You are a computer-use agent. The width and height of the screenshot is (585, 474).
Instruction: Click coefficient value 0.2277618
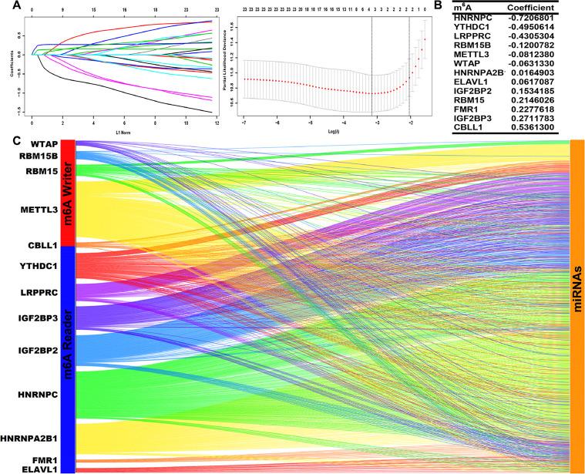[533, 109]
